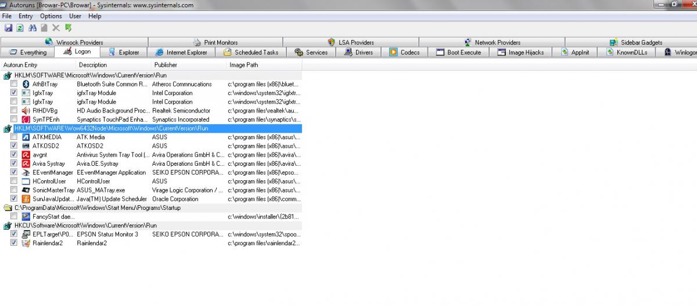Sort by the Publisher column header
Viewport: 697px width, 305px height.
coord(189,65)
